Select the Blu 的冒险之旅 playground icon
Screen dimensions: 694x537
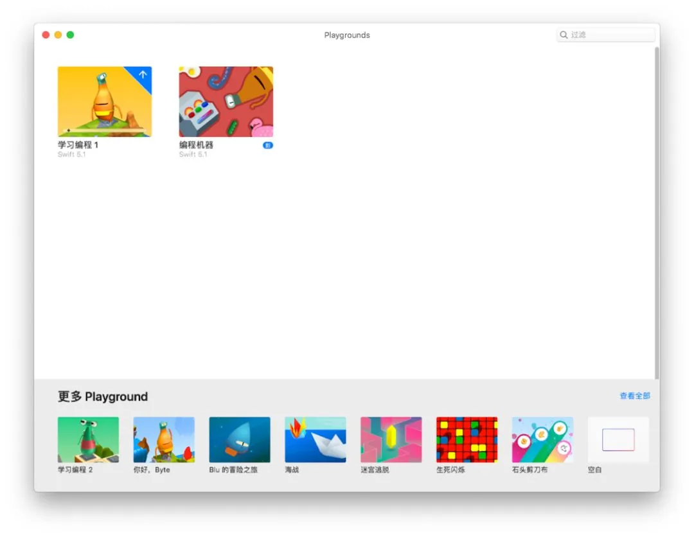pyautogui.click(x=240, y=439)
